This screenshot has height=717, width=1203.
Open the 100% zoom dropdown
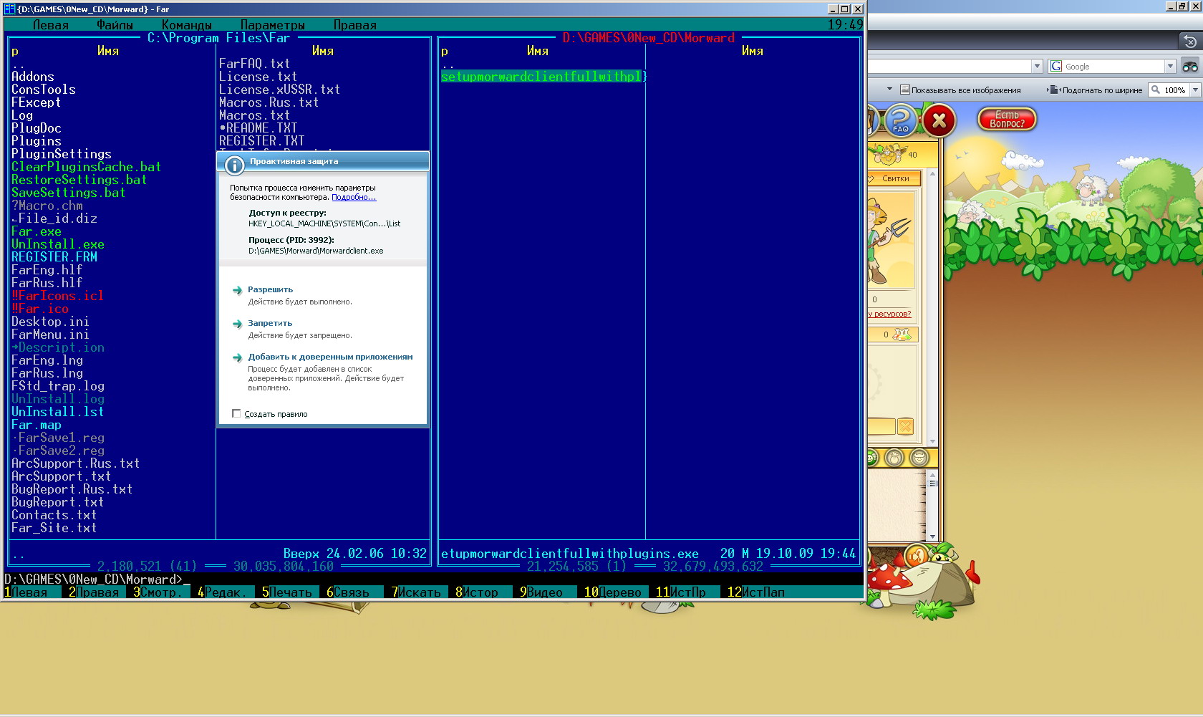1195,90
